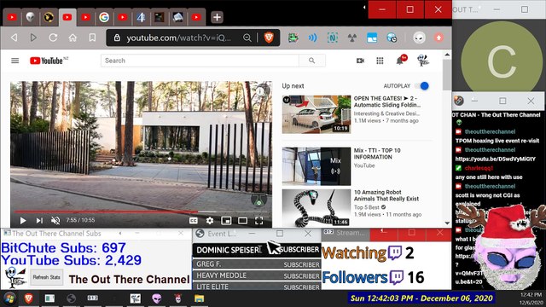Viewport: 546px width, 307px height.
Task: Click charlesqq1 username in chat
Action: 479,168
